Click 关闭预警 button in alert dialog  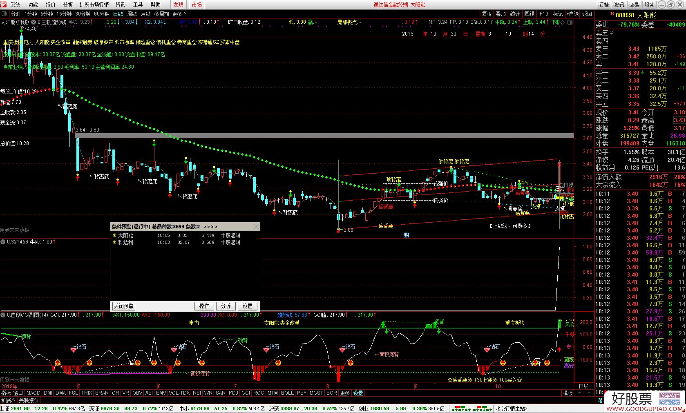click(x=123, y=306)
